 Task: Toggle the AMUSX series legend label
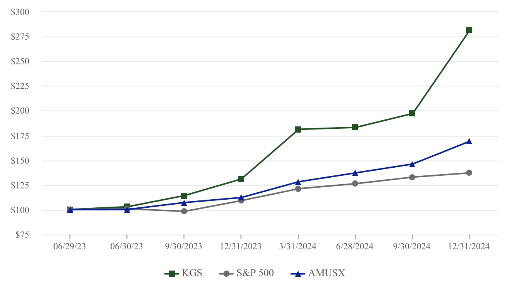tap(326, 273)
